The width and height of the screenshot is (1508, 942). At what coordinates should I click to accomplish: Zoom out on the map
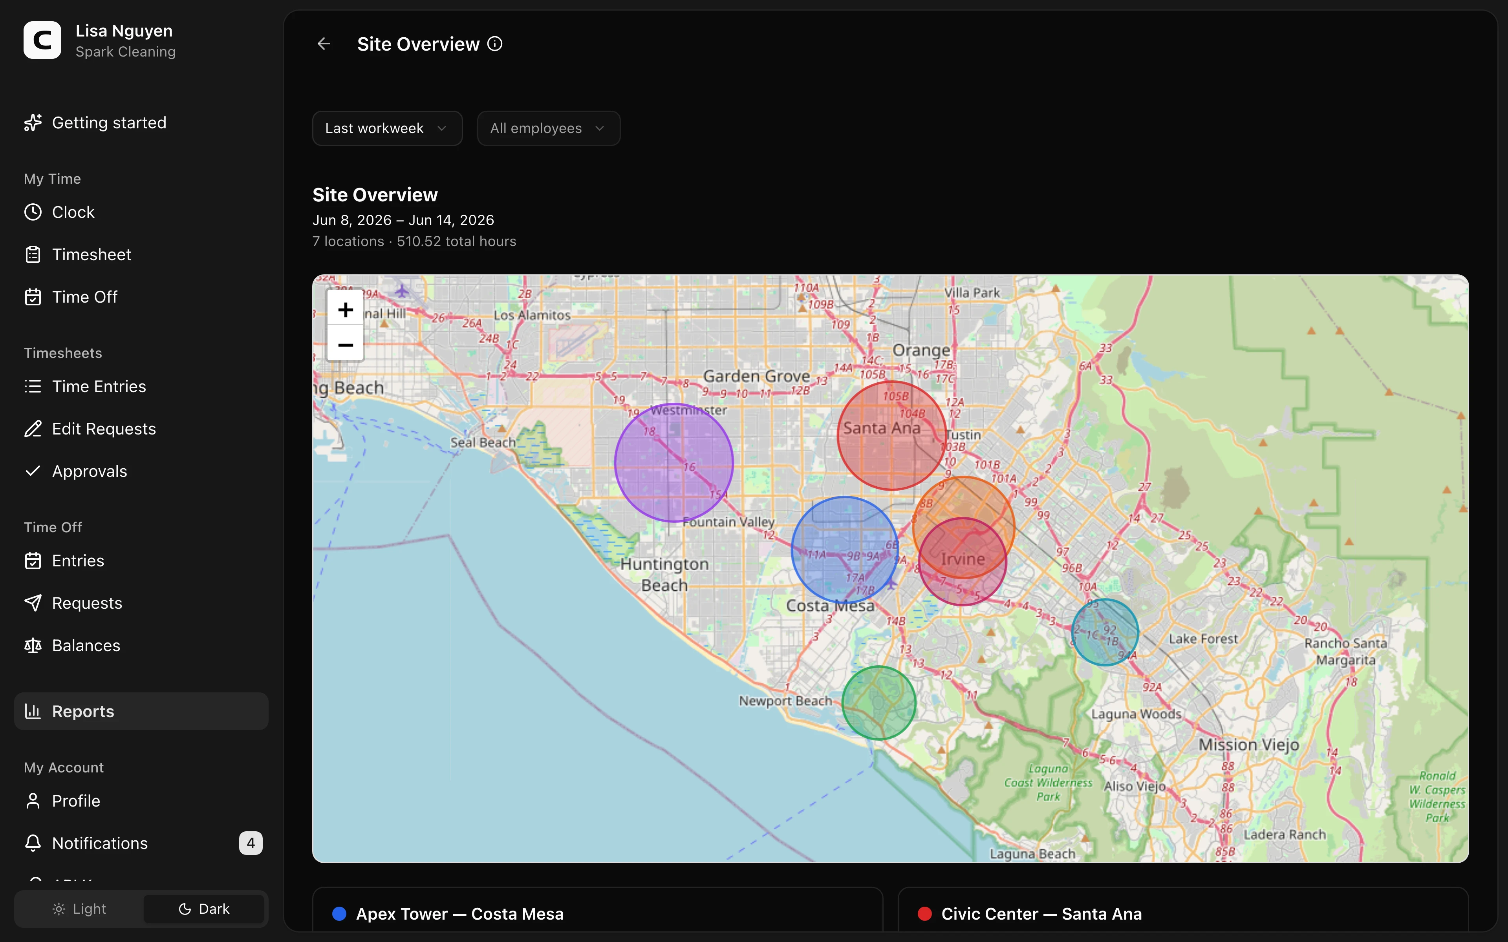(x=345, y=345)
